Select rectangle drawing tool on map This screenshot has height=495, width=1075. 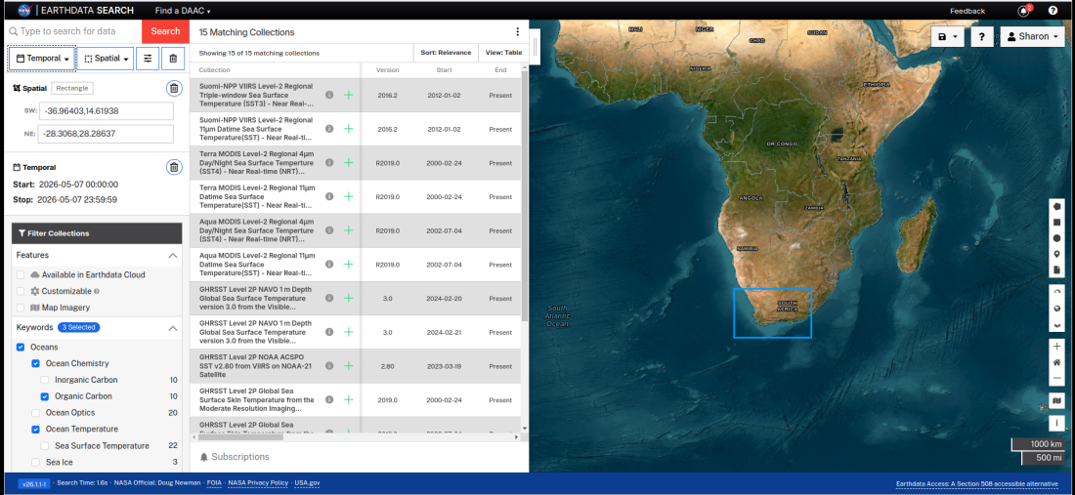point(1057,223)
